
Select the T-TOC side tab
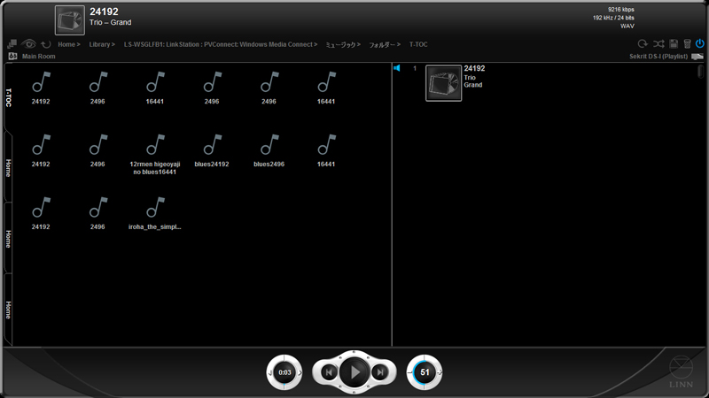pyautogui.click(x=8, y=97)
